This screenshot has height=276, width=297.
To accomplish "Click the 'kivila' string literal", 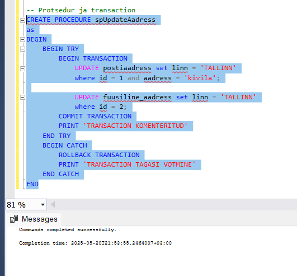I will point(200,78).
